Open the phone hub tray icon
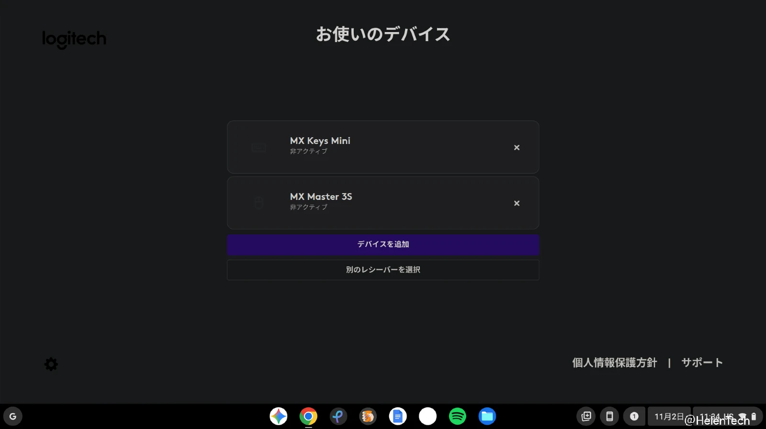This screenshot has width=766, height=429. 609,416
